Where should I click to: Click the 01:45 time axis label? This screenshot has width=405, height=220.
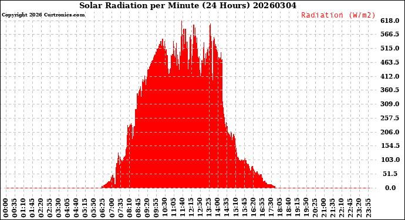tap(32, 208)
